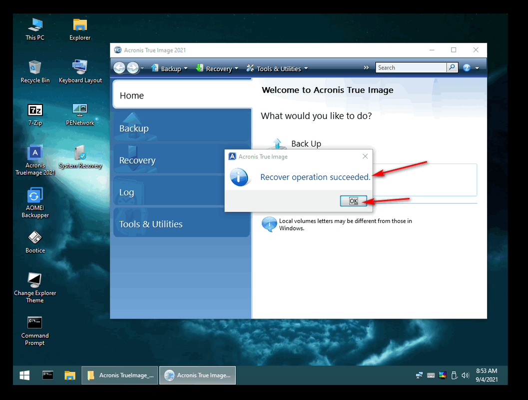528x400 pixels.
Task: Click the Windows Start button
Action: 24,375
